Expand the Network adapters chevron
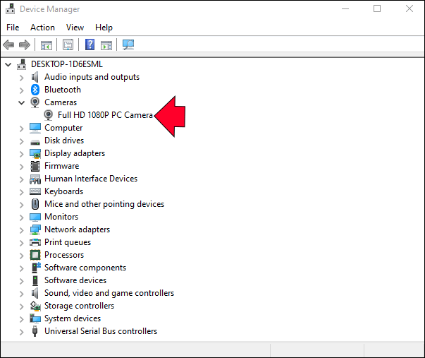The width and height of the screenshot is (425, 358). (22, 230)
